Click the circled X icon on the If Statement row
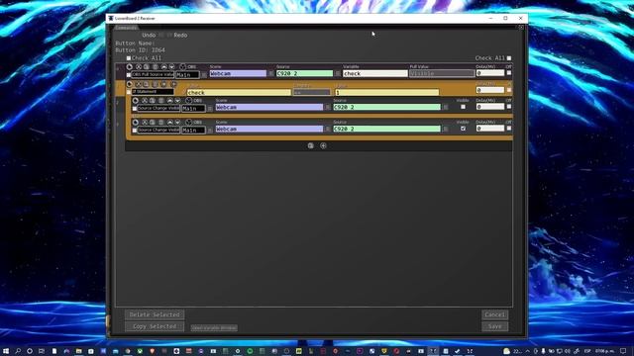Image resolution: width=634 pixels, height=356 pixels. [x=139, y=84]
